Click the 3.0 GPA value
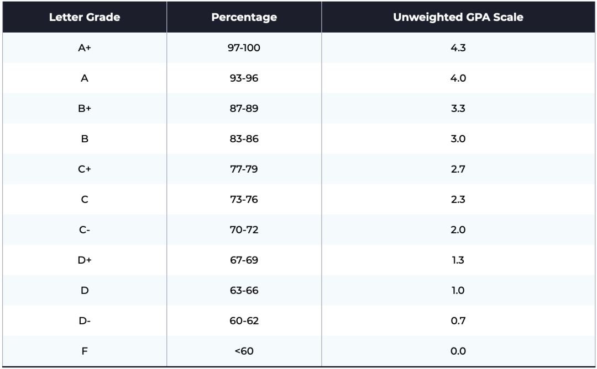The image size is (597, 369). tap(458, 139)
